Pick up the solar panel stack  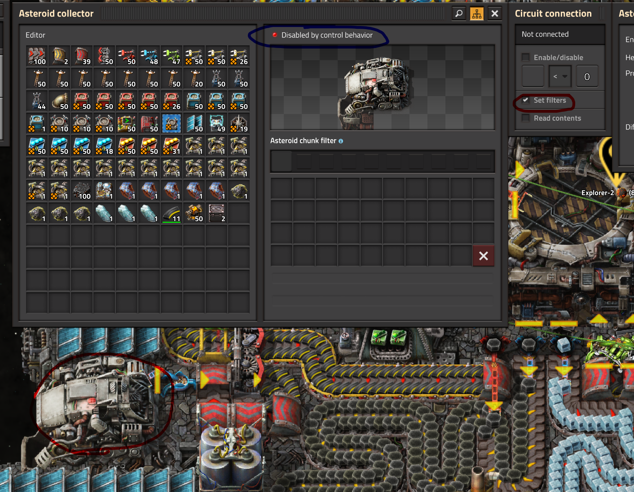[x=194, y=123]
